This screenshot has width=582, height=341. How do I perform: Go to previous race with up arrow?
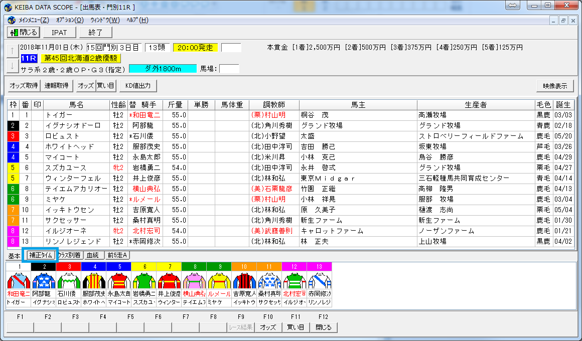(x=12, y=51)
